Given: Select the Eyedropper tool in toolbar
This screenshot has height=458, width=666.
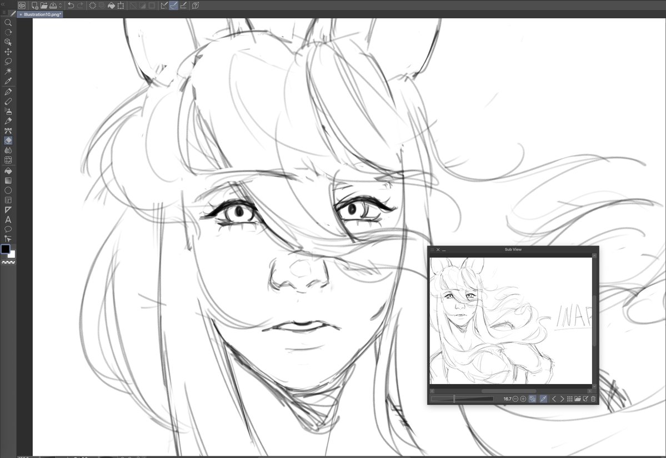Looking at the screenshot, I should (8, 81).
